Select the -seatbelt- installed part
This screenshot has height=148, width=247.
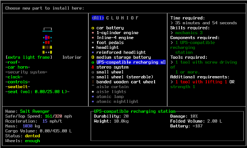(x=18, y=87)
